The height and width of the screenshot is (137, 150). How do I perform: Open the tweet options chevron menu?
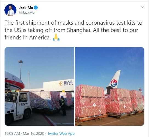143,7
